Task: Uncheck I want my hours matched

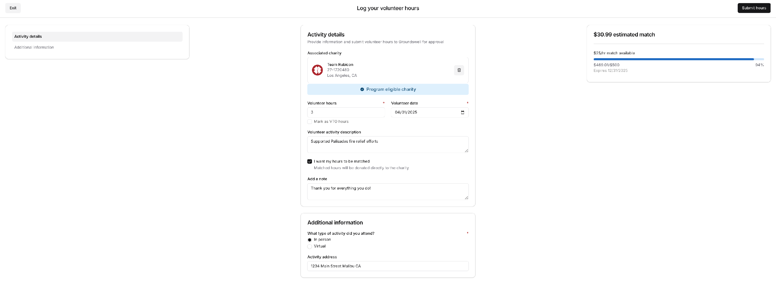Action: [309, 161]
